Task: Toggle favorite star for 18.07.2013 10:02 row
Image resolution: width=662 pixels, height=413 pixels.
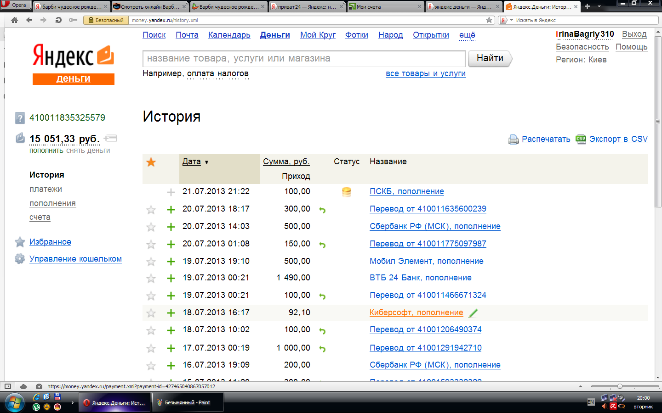Action: pos(151,330)
